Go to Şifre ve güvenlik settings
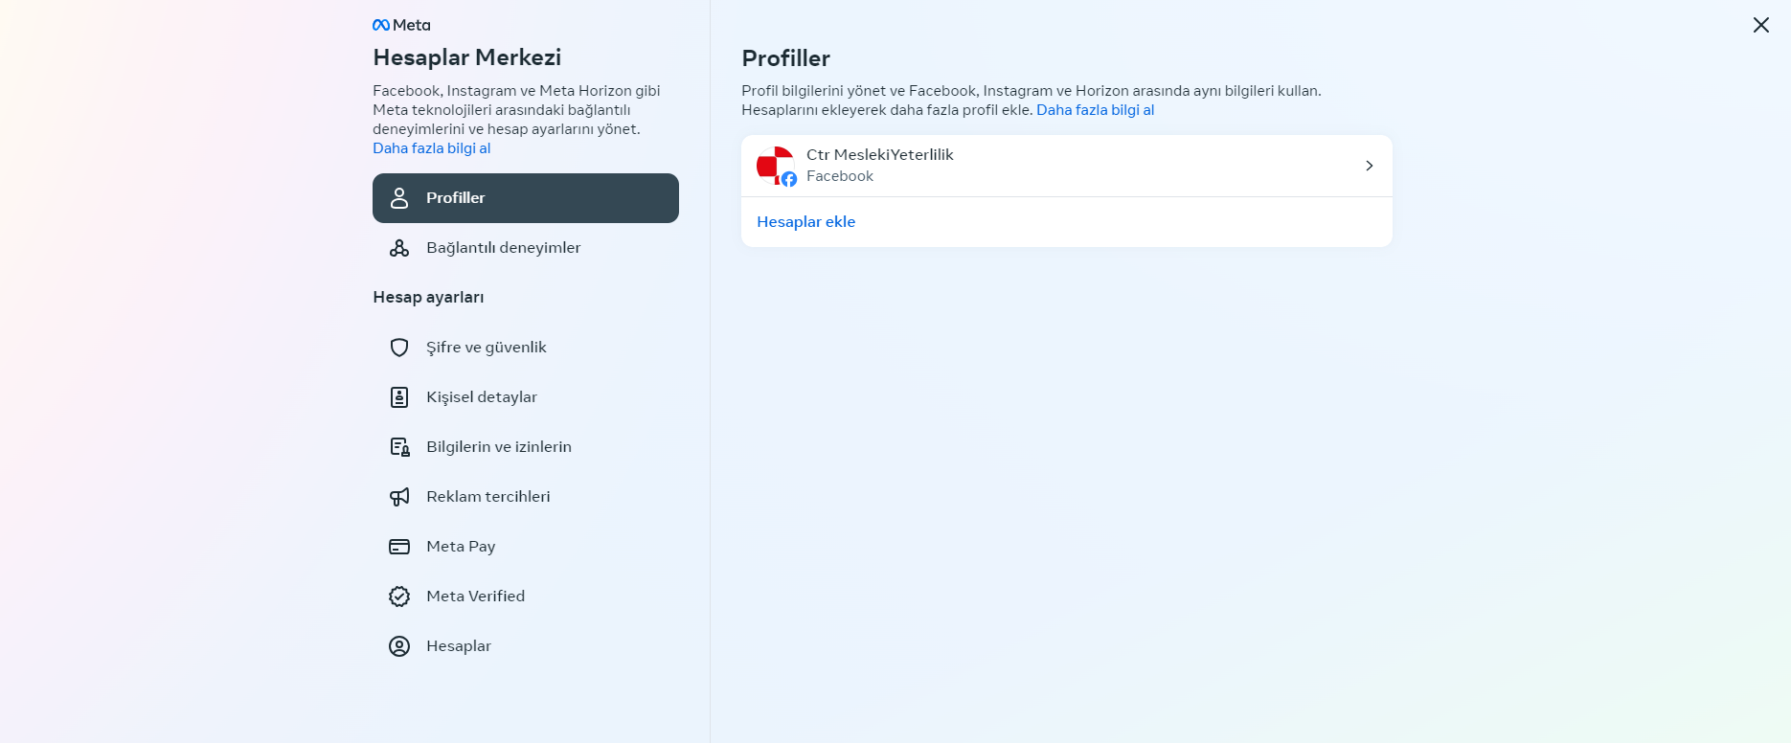 tap(526, 348)
